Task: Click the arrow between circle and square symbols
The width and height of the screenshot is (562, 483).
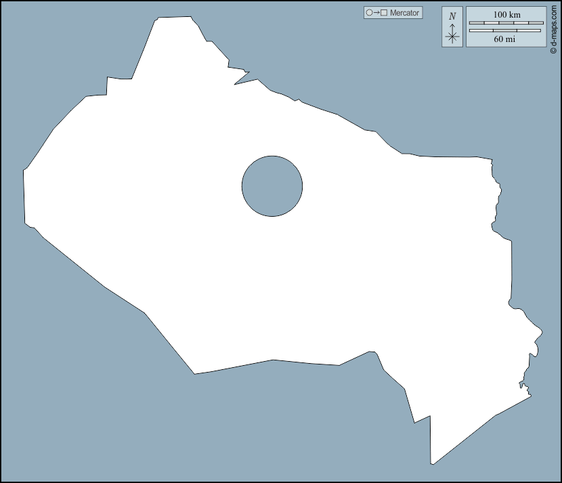Action: coord(376,12)
